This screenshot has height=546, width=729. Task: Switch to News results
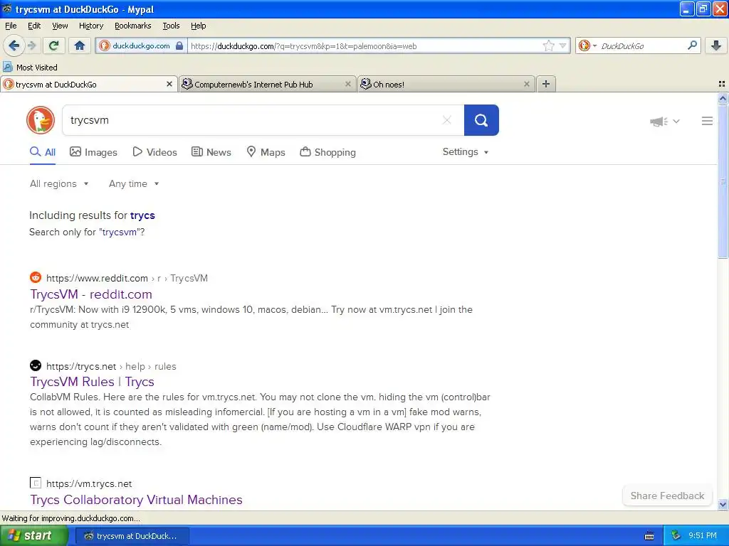211,152
